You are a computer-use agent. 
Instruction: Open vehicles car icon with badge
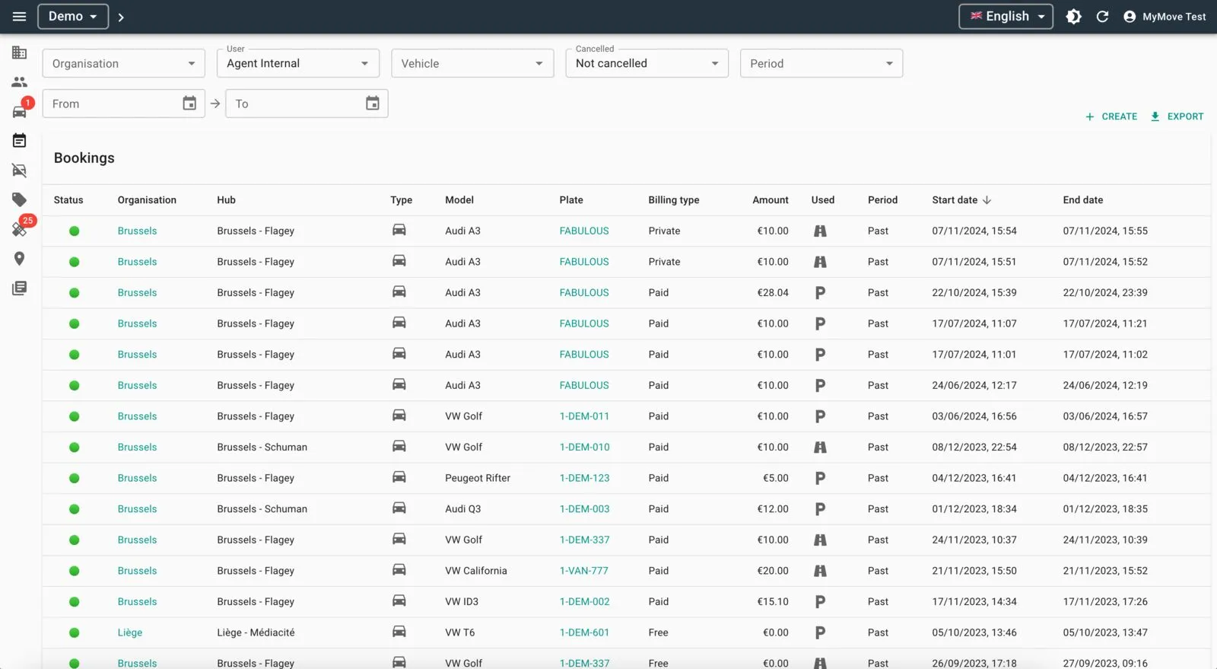(x=19, y=112)
